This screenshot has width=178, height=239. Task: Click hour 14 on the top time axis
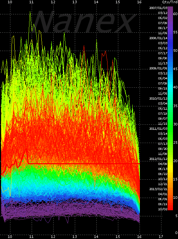(x=96, y=2)
